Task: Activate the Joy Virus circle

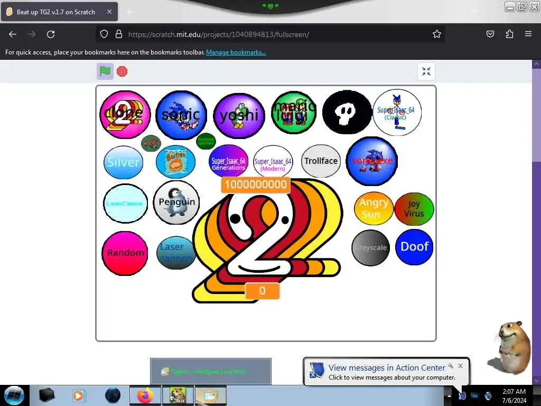Action: [x=414, y=209]
